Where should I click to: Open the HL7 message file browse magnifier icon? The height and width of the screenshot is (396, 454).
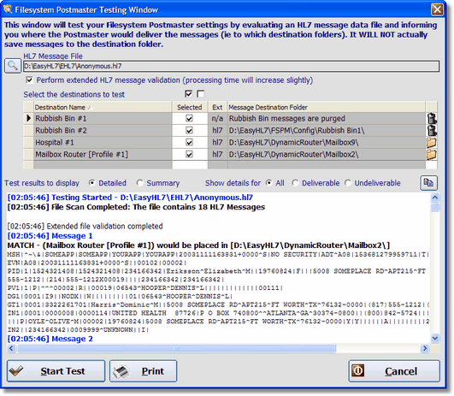(13, 66)
